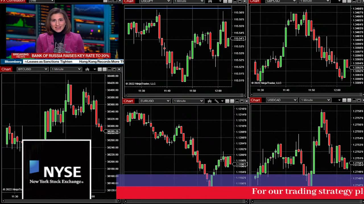Click the GBPUSD horizontal scrollbar left arrow
Image resolution: width=364 pixels, height=204 pixels.
[252, 95]
